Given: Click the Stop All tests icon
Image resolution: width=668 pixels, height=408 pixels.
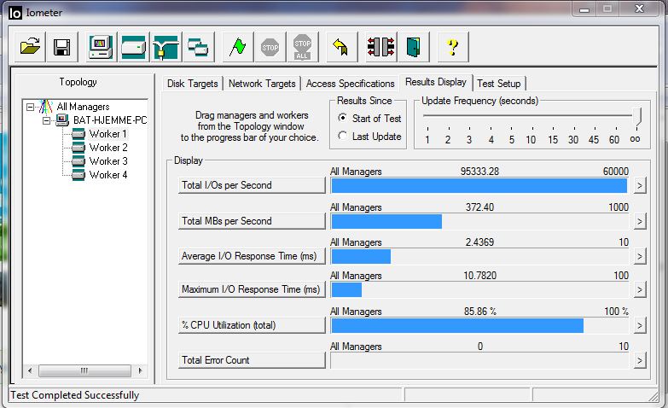Looking at the screenshot, I should click(303, 47).
